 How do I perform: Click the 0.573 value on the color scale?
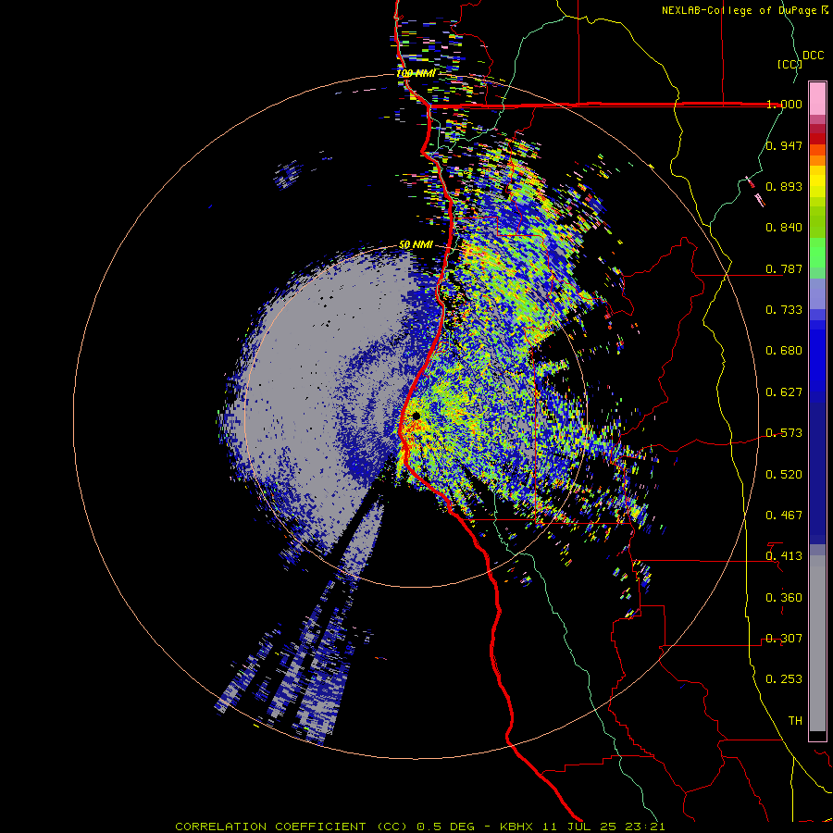(x=784, y=433)
